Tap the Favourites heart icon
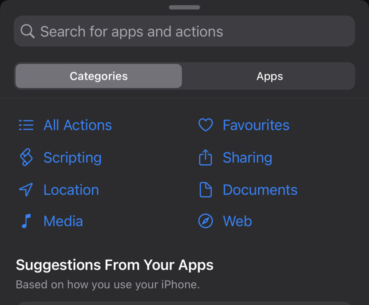Image resolution: width=369 pixels, height=305 pixels. pyautogui.click(x=206, y=125)
